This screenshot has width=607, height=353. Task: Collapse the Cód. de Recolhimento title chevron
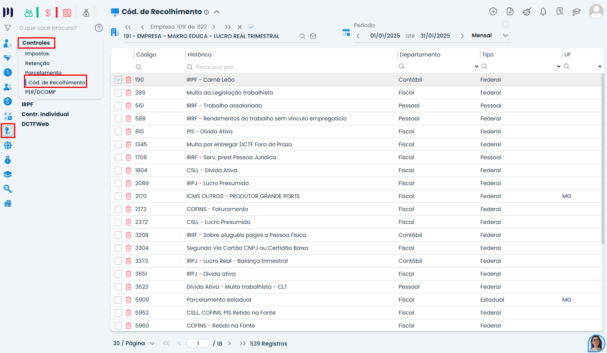217,12
